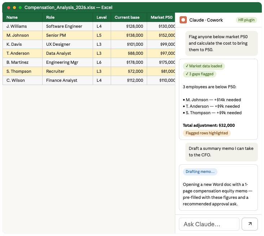Focus the Ask Claude input field
Screen dimensions: 264x236
point(209,224)
